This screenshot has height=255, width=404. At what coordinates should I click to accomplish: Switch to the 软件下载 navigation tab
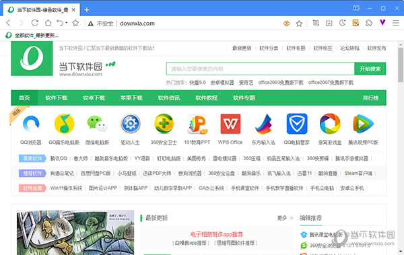click(x=57, y=98)
